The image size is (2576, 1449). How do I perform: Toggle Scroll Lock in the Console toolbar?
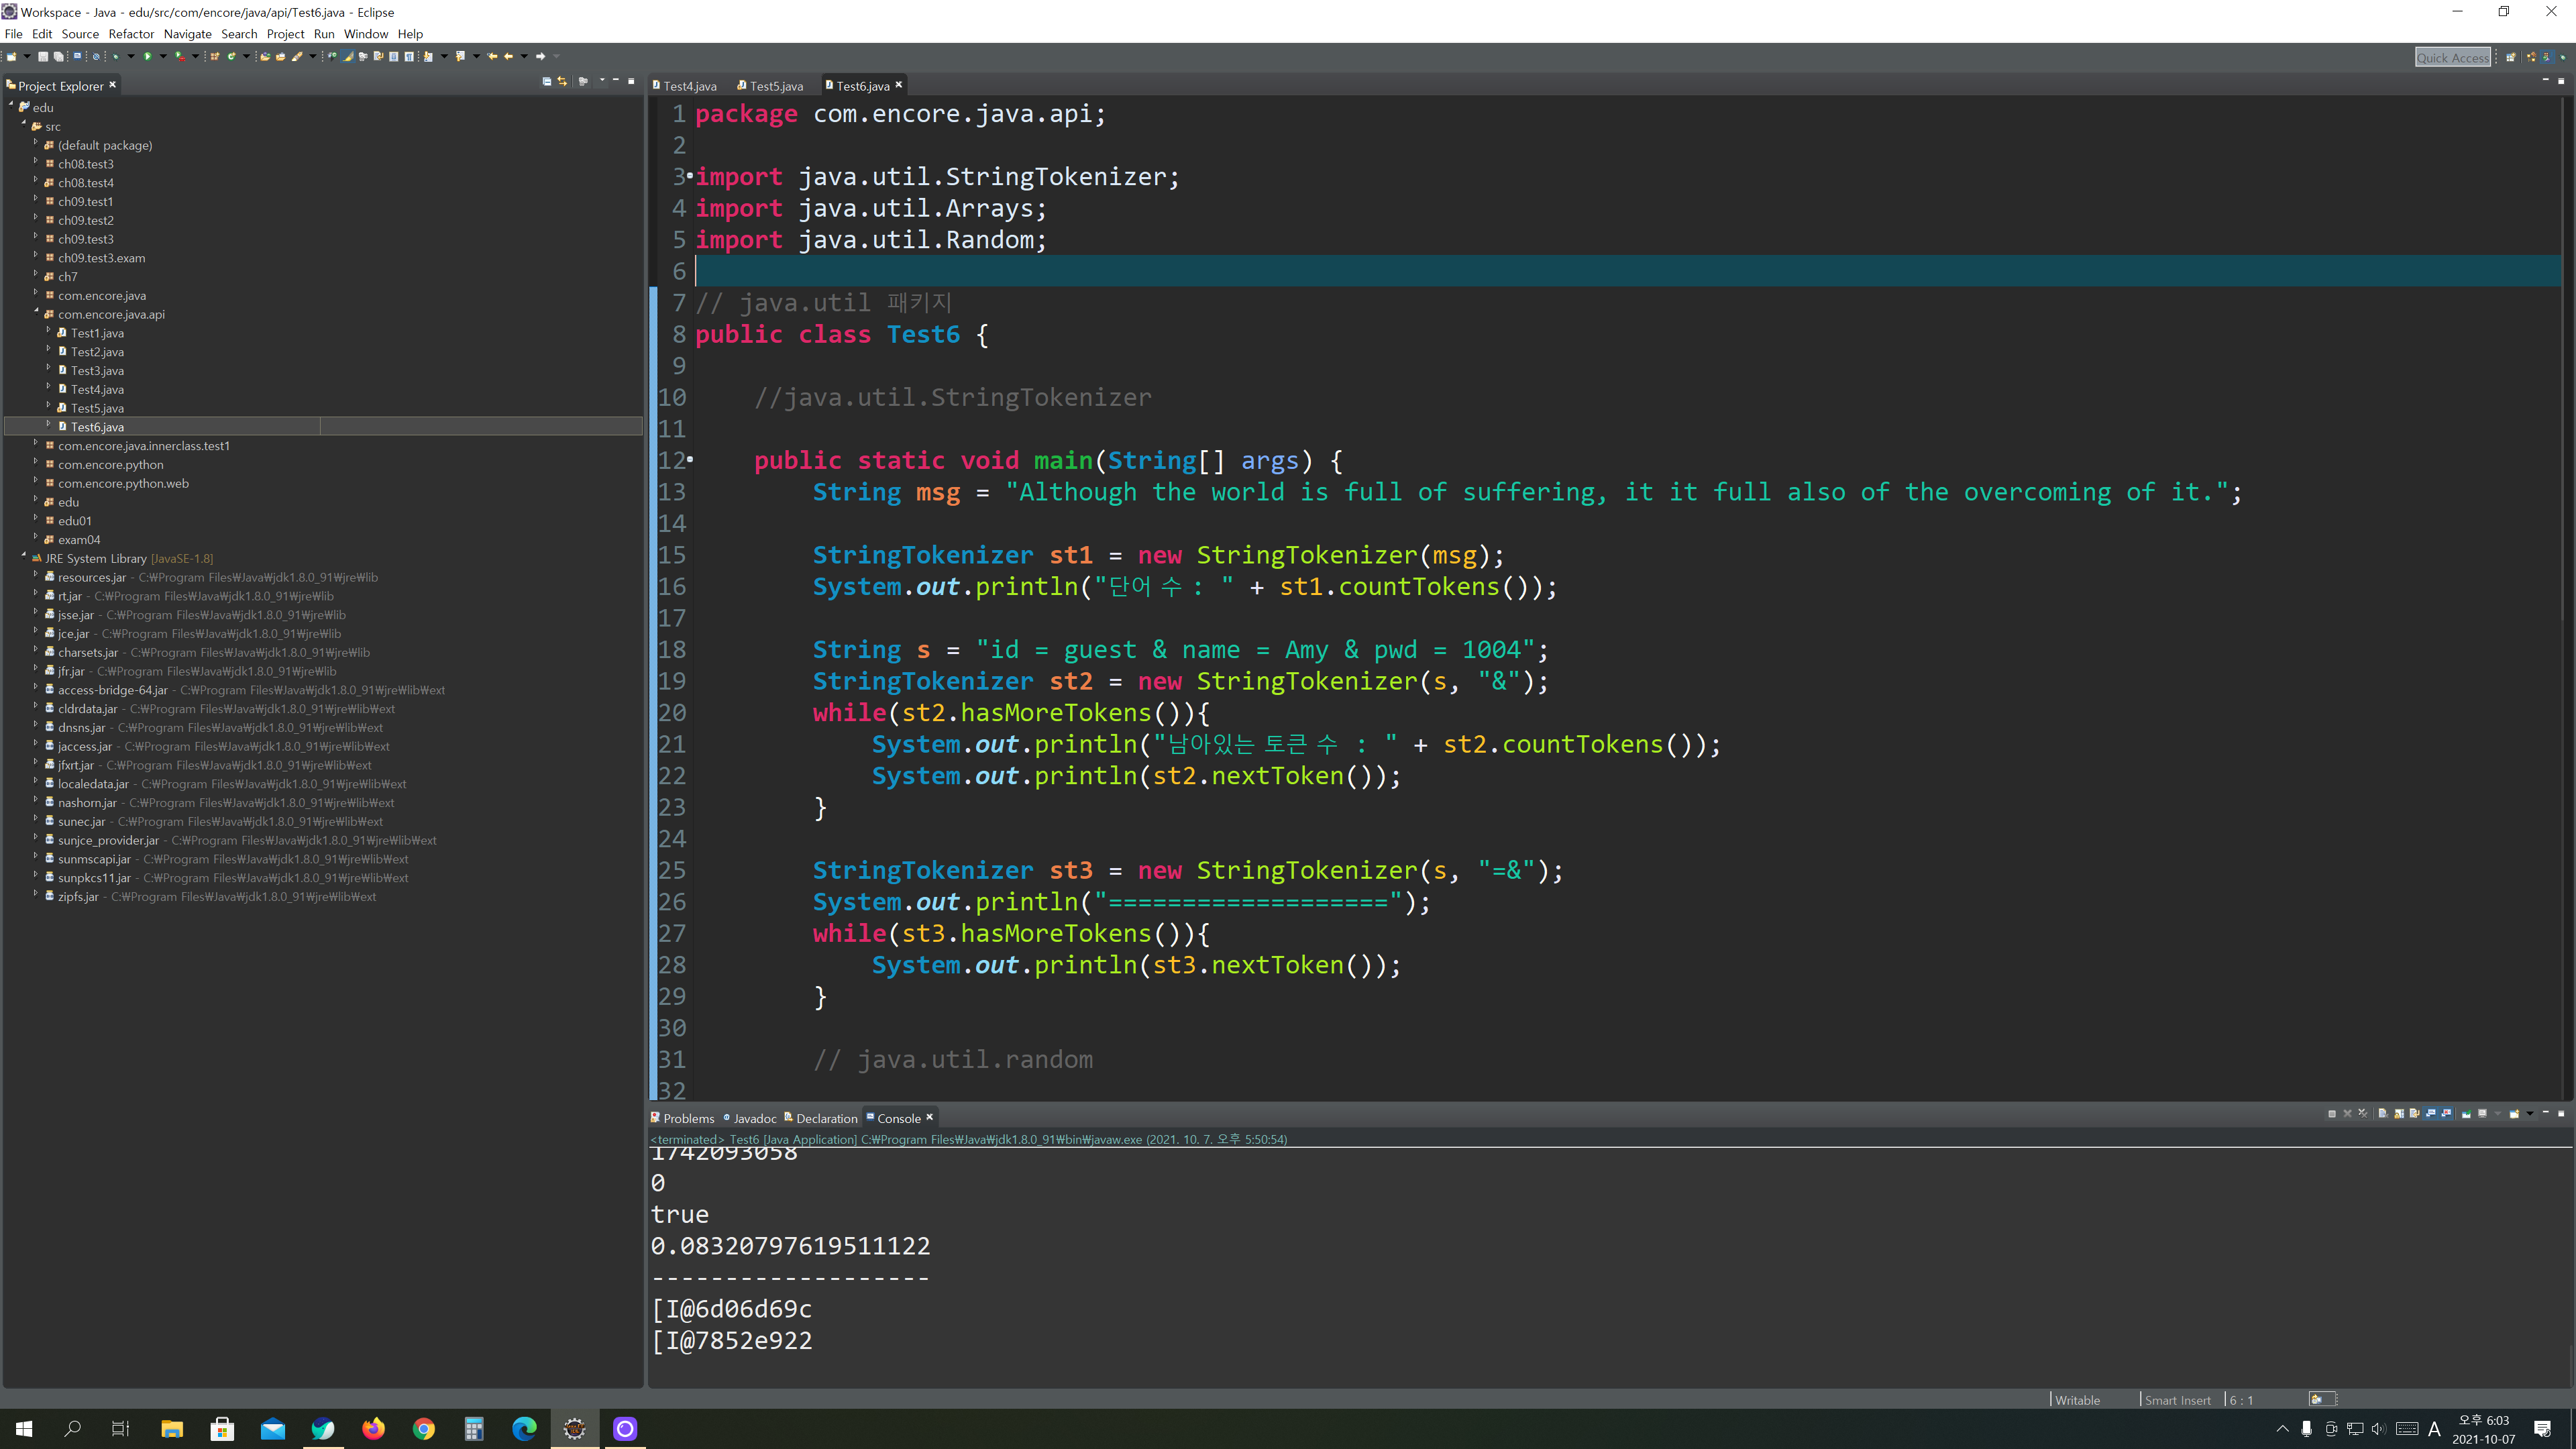[2399, 1113]
